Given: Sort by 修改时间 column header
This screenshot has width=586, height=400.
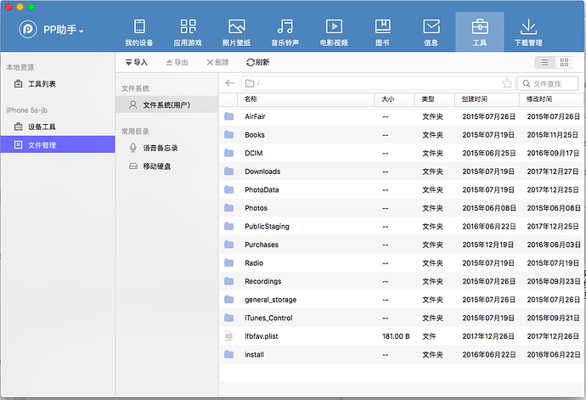Looking at the screenshot, I should [551, 99].
